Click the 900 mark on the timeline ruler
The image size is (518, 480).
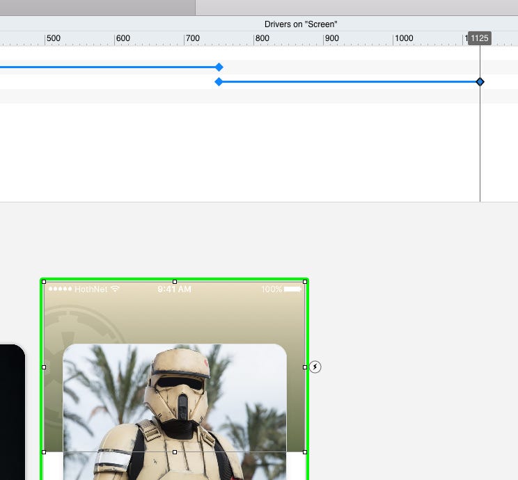tap(331, 38)
